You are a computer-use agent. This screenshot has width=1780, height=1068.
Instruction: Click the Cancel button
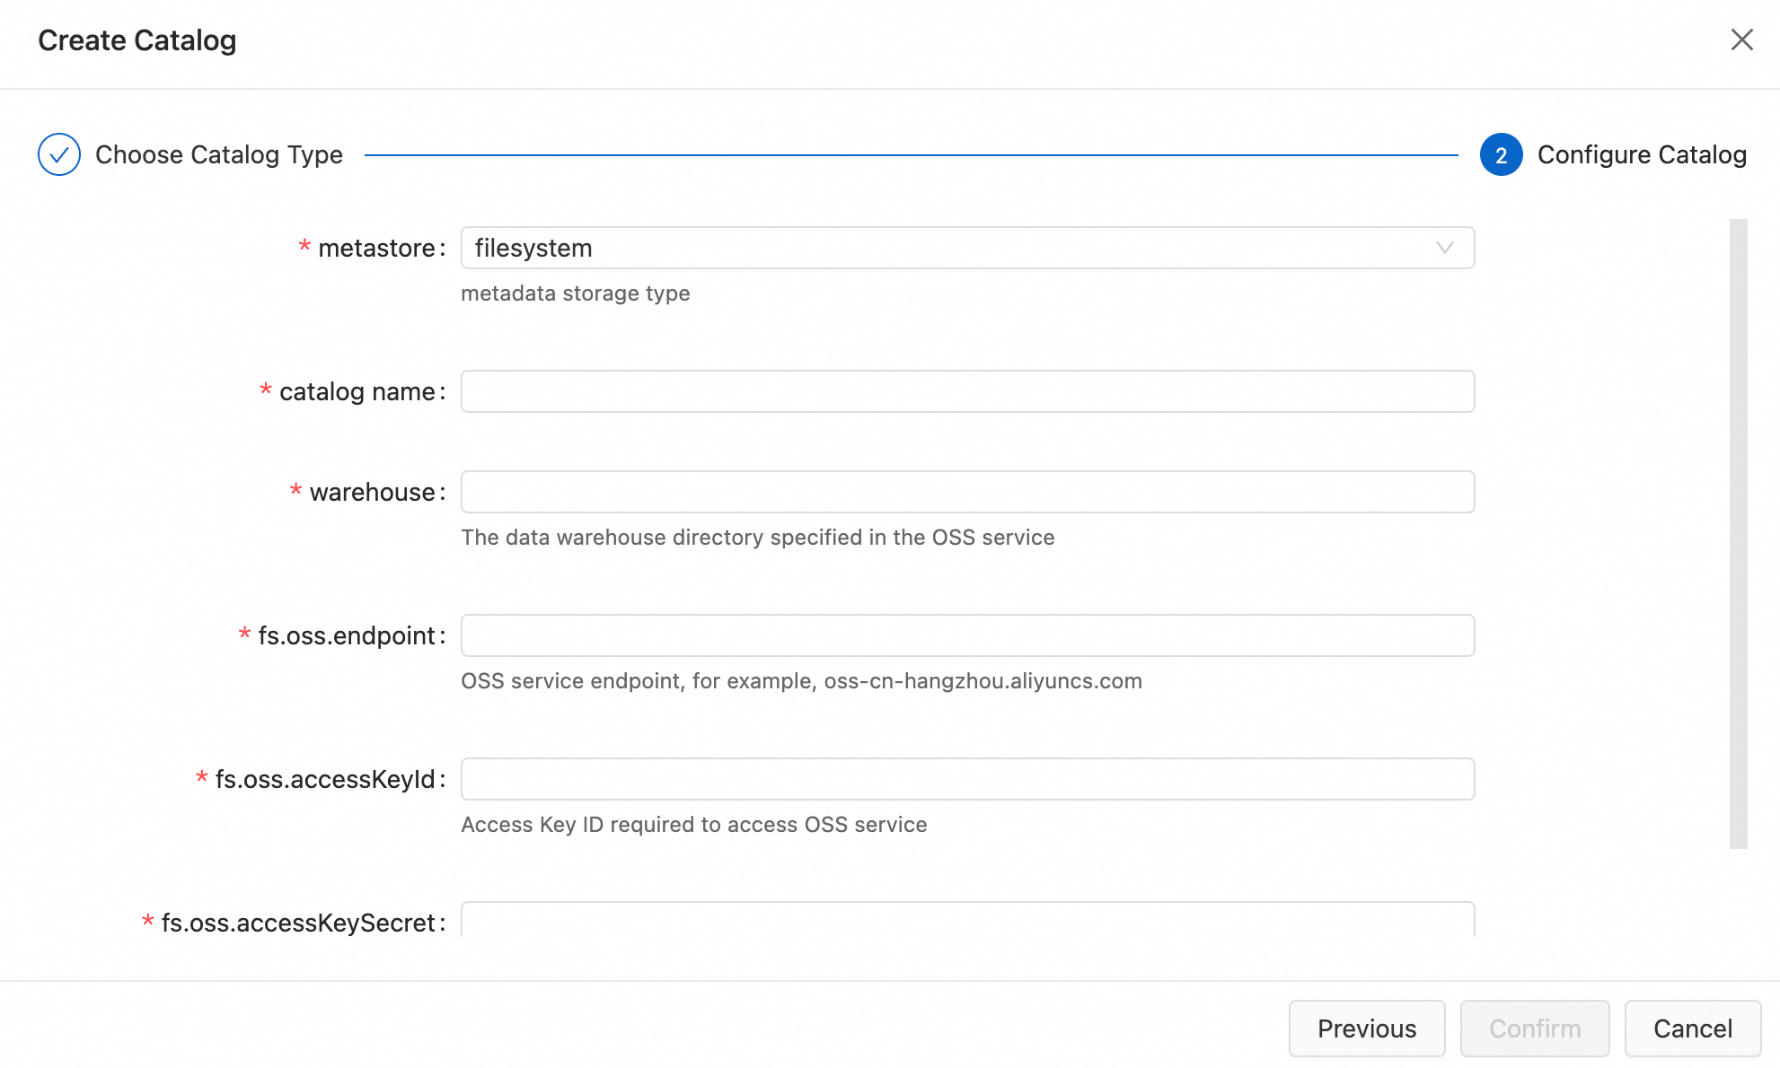click(1692, 1029)
